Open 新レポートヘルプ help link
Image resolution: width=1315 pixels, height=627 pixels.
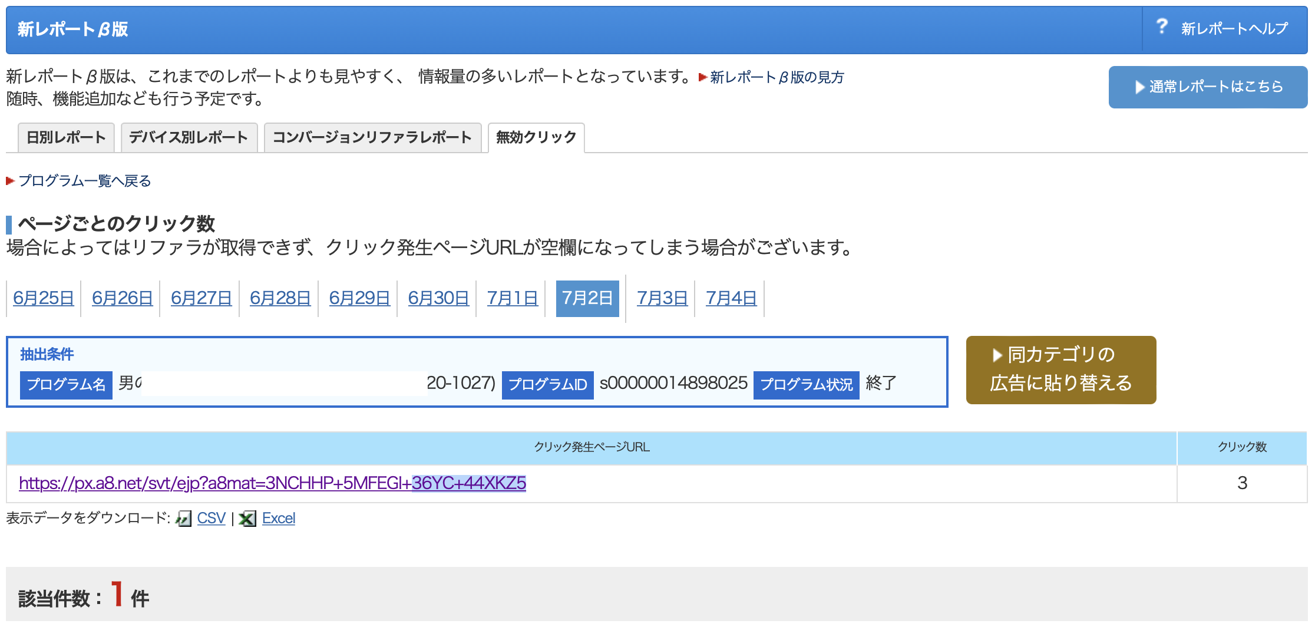pos(1234,28)
